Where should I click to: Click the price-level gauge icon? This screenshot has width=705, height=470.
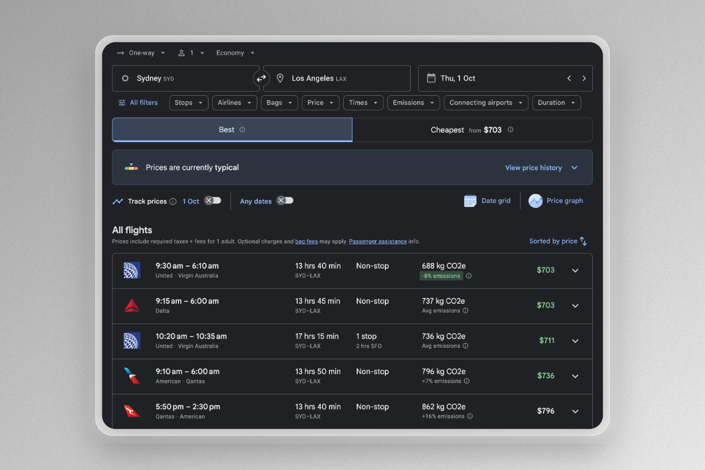(x=132, y=167)
